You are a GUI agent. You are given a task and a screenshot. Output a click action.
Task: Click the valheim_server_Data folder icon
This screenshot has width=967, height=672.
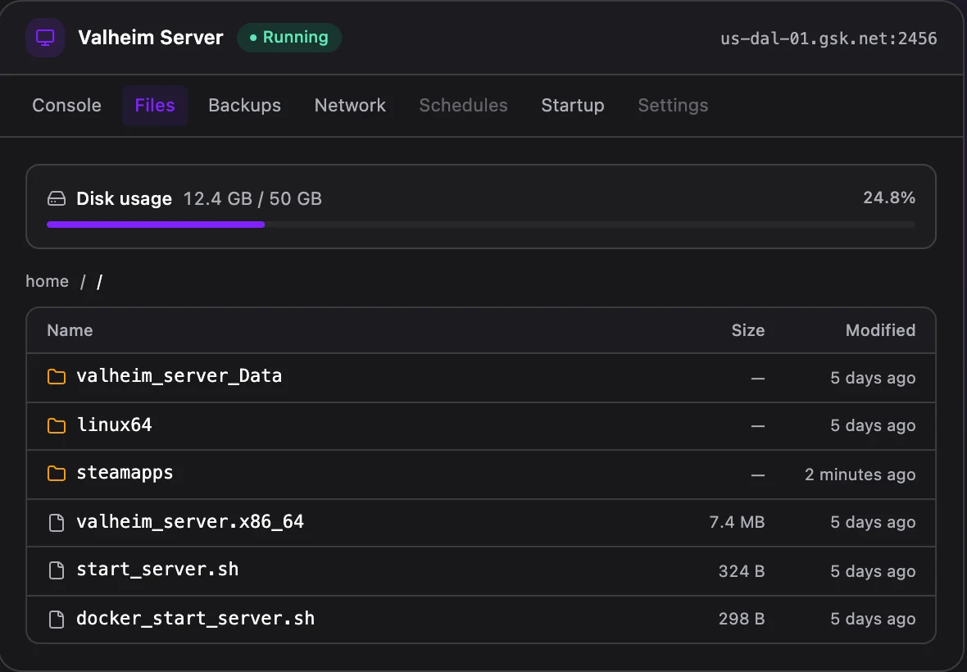pos(56,376)
